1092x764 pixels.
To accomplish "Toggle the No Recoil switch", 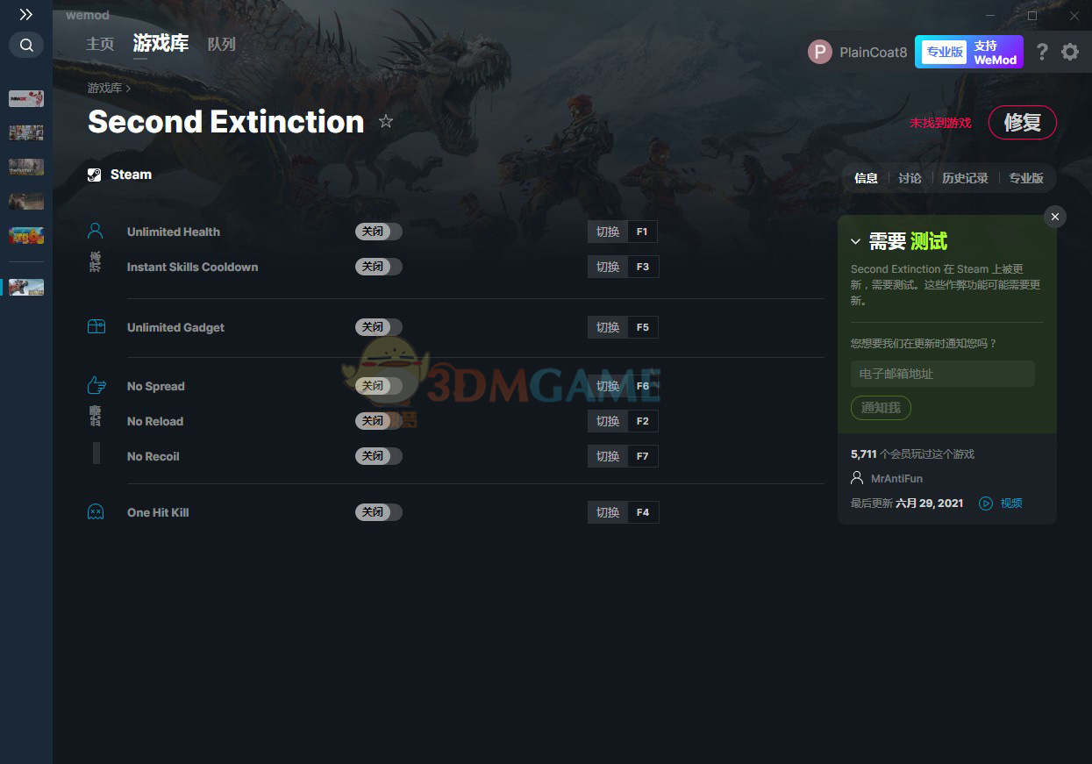I will click(x=379, y=456).
